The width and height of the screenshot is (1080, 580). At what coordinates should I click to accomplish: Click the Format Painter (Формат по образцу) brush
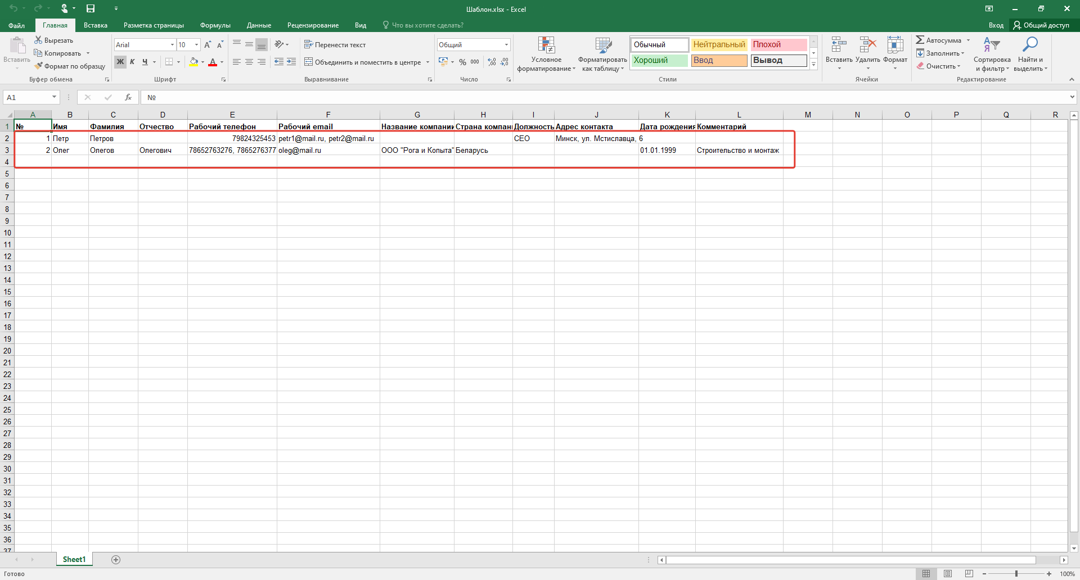pos(38,66)
